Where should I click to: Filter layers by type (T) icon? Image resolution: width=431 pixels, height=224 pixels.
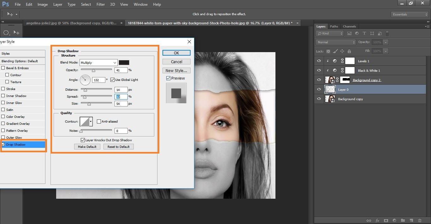(364, 33)
